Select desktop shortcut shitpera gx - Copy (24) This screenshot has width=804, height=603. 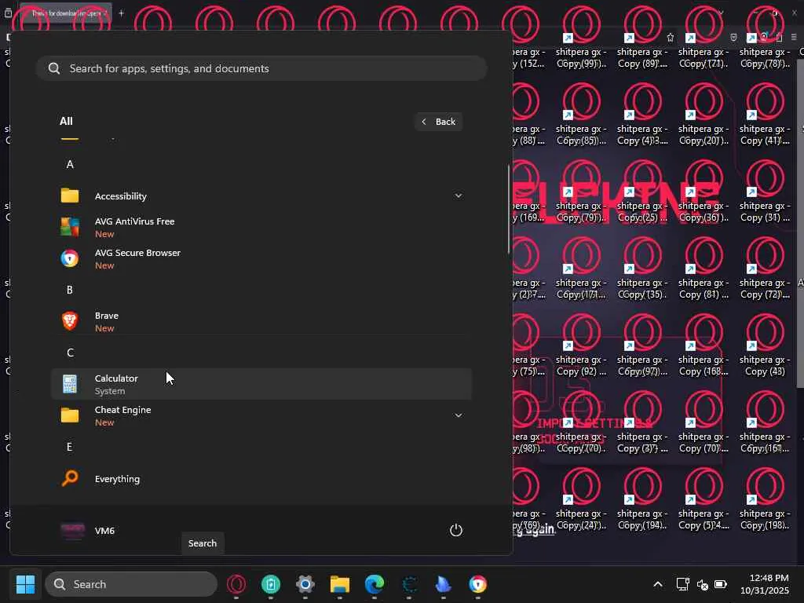pos(581,500)
